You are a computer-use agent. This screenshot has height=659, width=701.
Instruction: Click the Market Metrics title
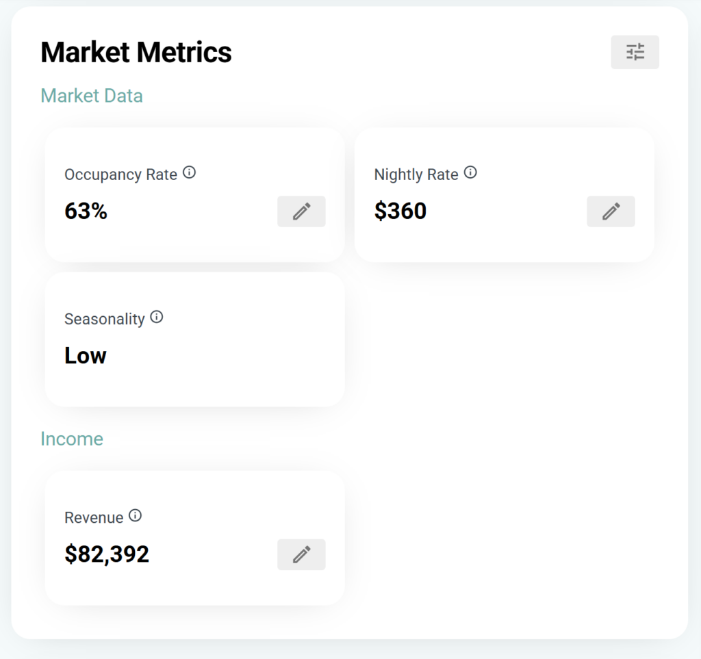tap(136, 53)
